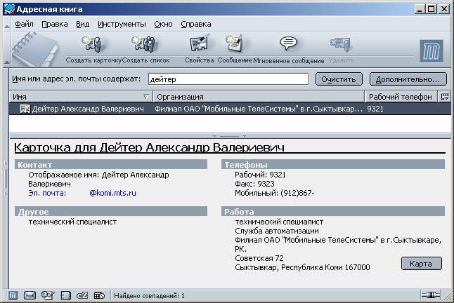454x303 pixels.
Task: Click the Mozilla logo at toolbar right
Action: (429, 52)
